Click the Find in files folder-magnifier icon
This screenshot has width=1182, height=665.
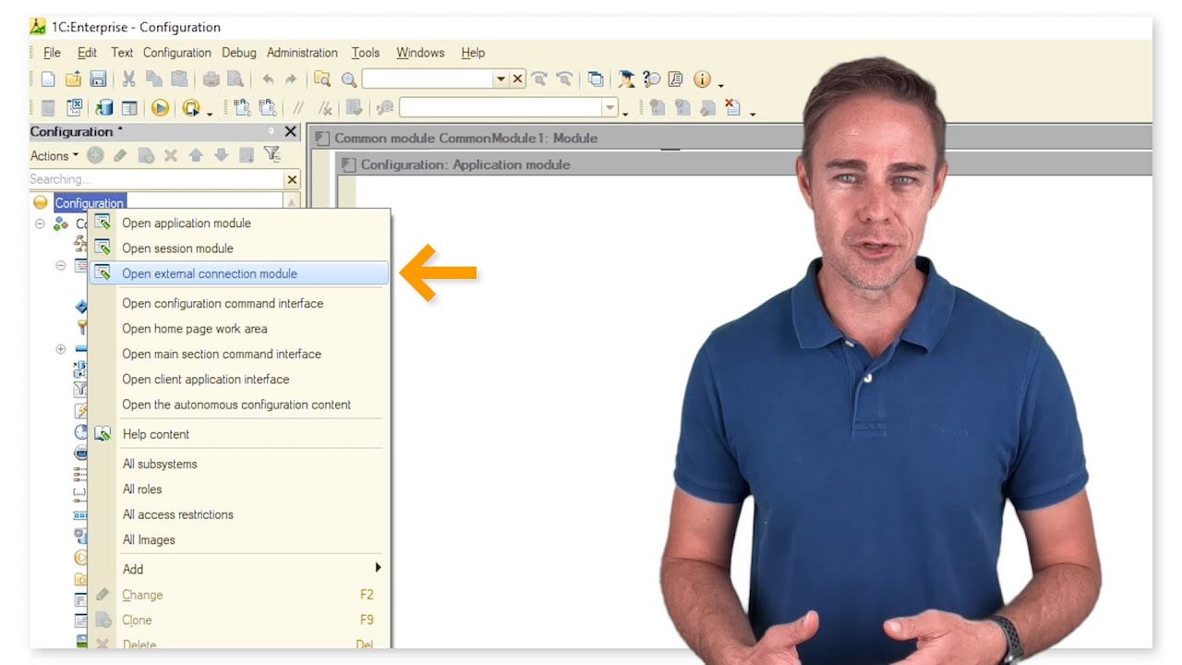tap(322, 79)
